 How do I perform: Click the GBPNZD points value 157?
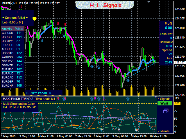pos(19,65)
